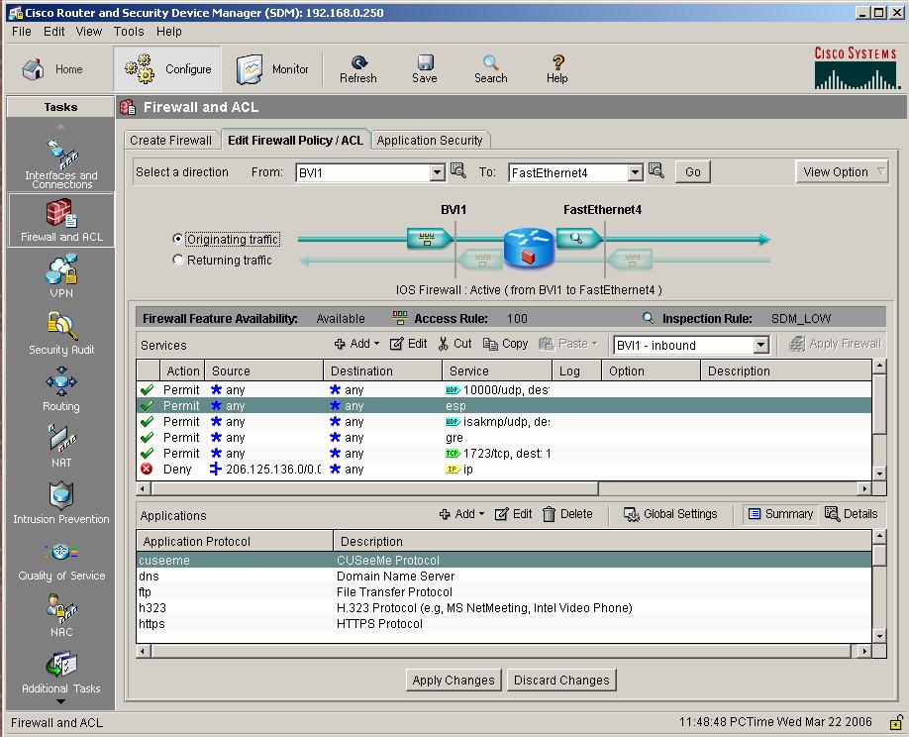Screen dimensions: 909x737
Task: Switch to the Details view toggle
Action: pyautogui.click(x=850, y=514)
